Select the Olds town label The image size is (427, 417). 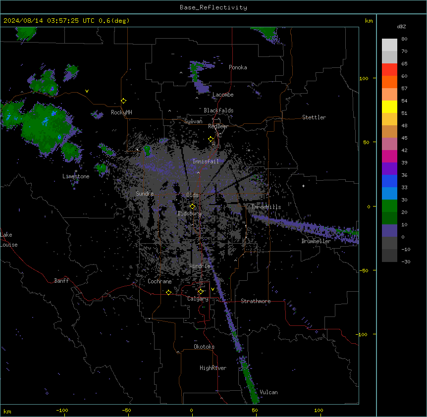click(192, 195)
